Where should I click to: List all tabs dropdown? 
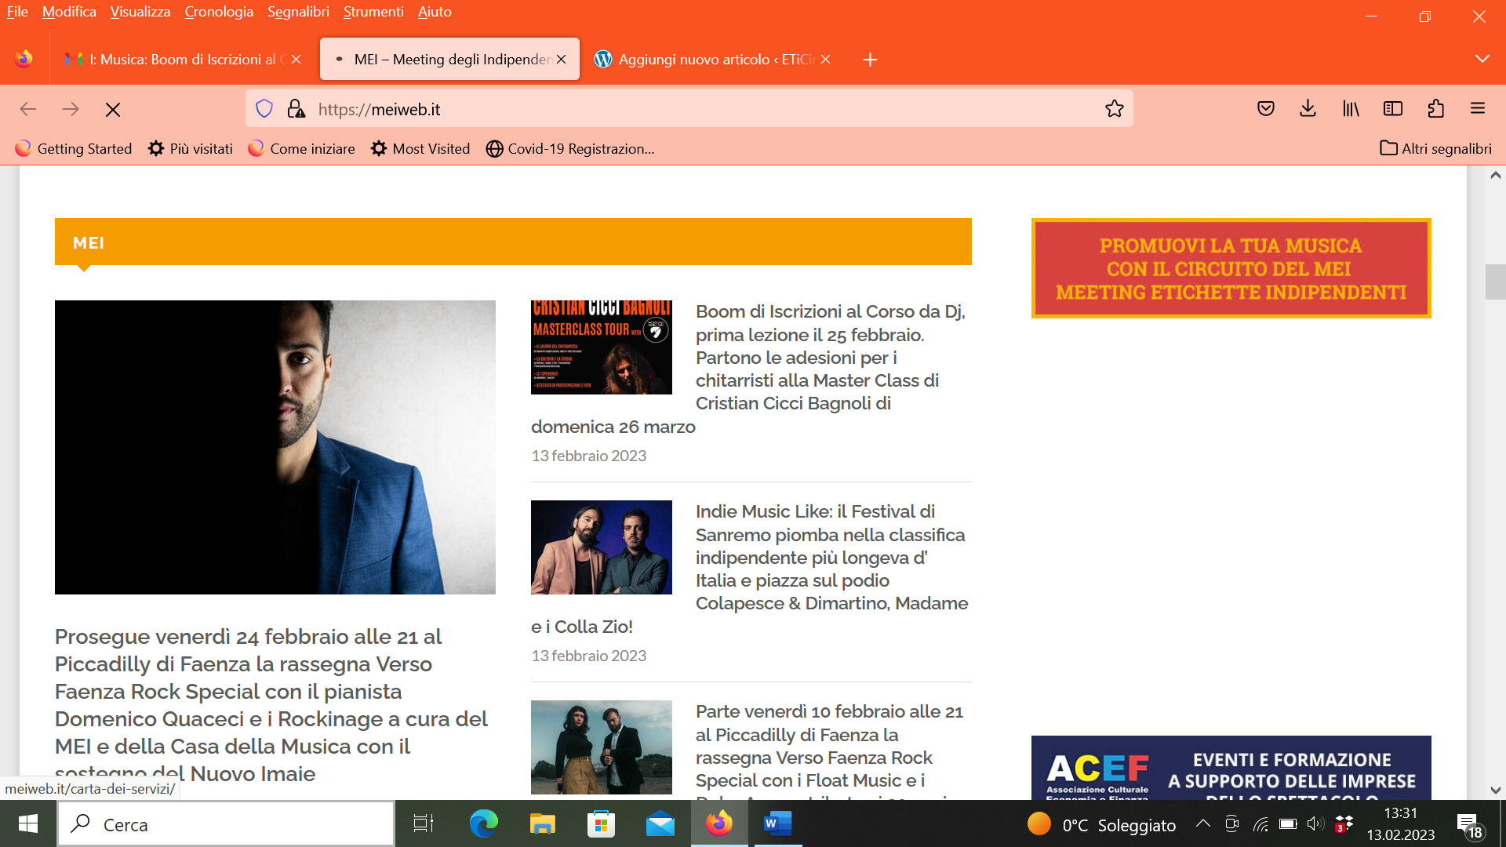(x=1482, y=60)
